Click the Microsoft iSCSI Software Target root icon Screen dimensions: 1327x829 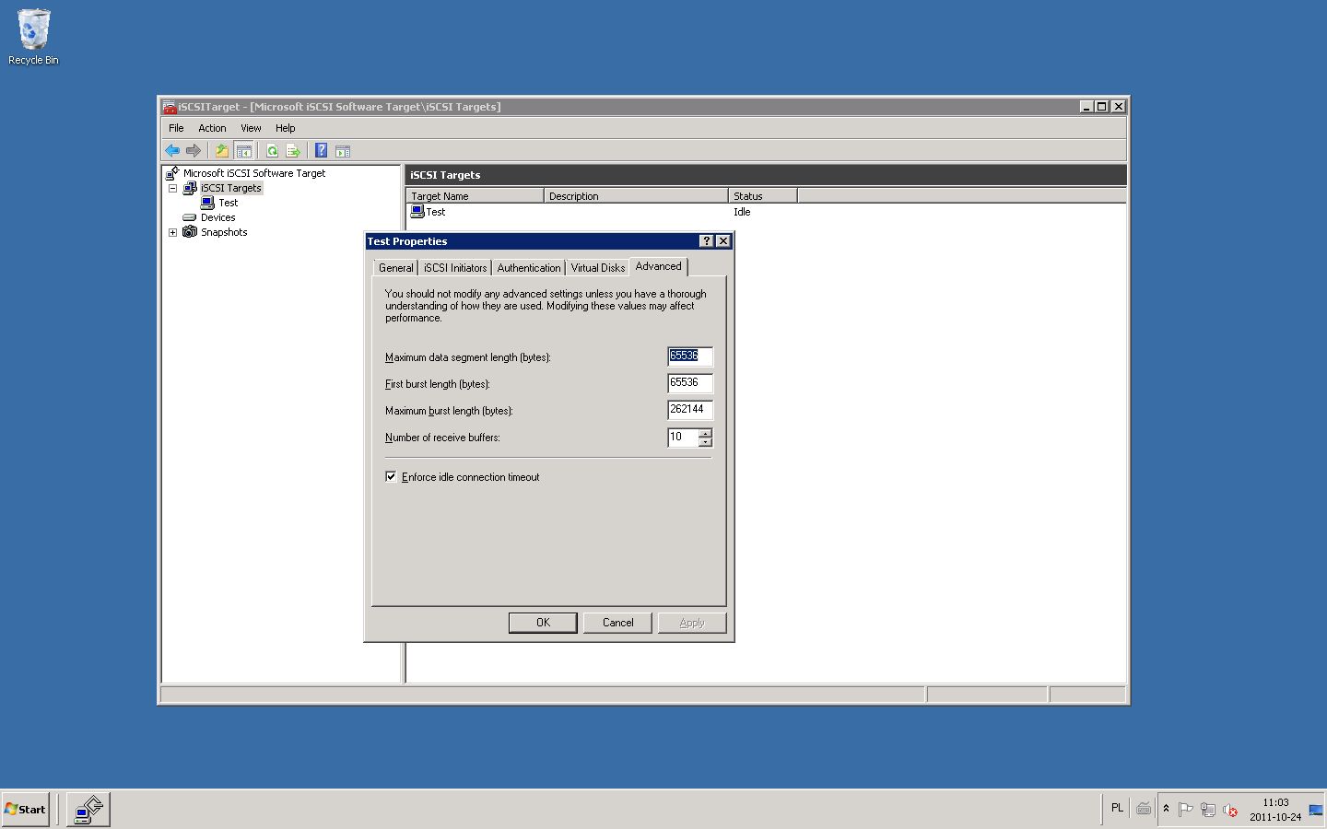(171, 173)
